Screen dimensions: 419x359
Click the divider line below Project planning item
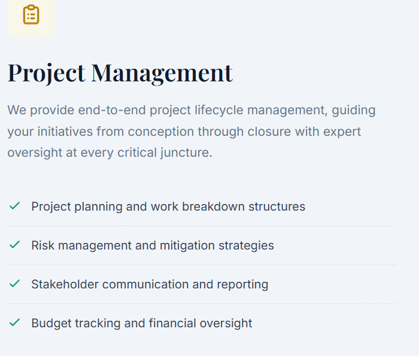pyautogui.click(x=202, y=226)
